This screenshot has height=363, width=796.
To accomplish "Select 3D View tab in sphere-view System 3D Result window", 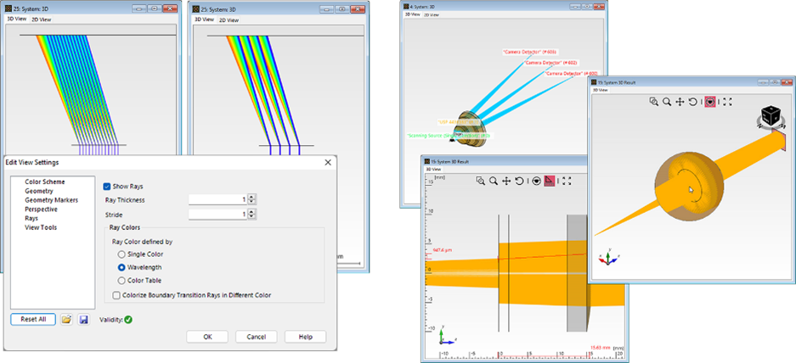I will point(601,90).
